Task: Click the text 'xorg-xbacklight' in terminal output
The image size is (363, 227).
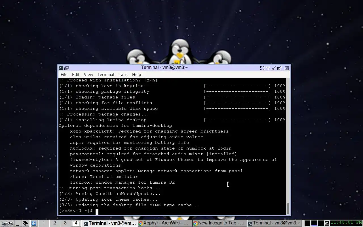Action: (91, 131)
